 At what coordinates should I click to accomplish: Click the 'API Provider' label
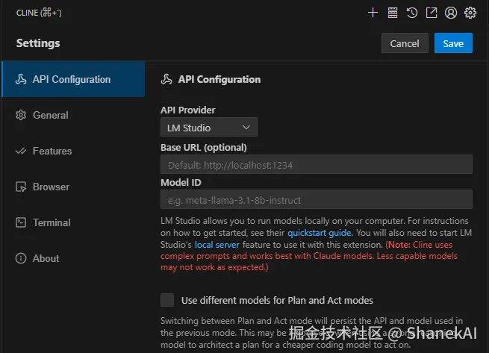point(187,110)
